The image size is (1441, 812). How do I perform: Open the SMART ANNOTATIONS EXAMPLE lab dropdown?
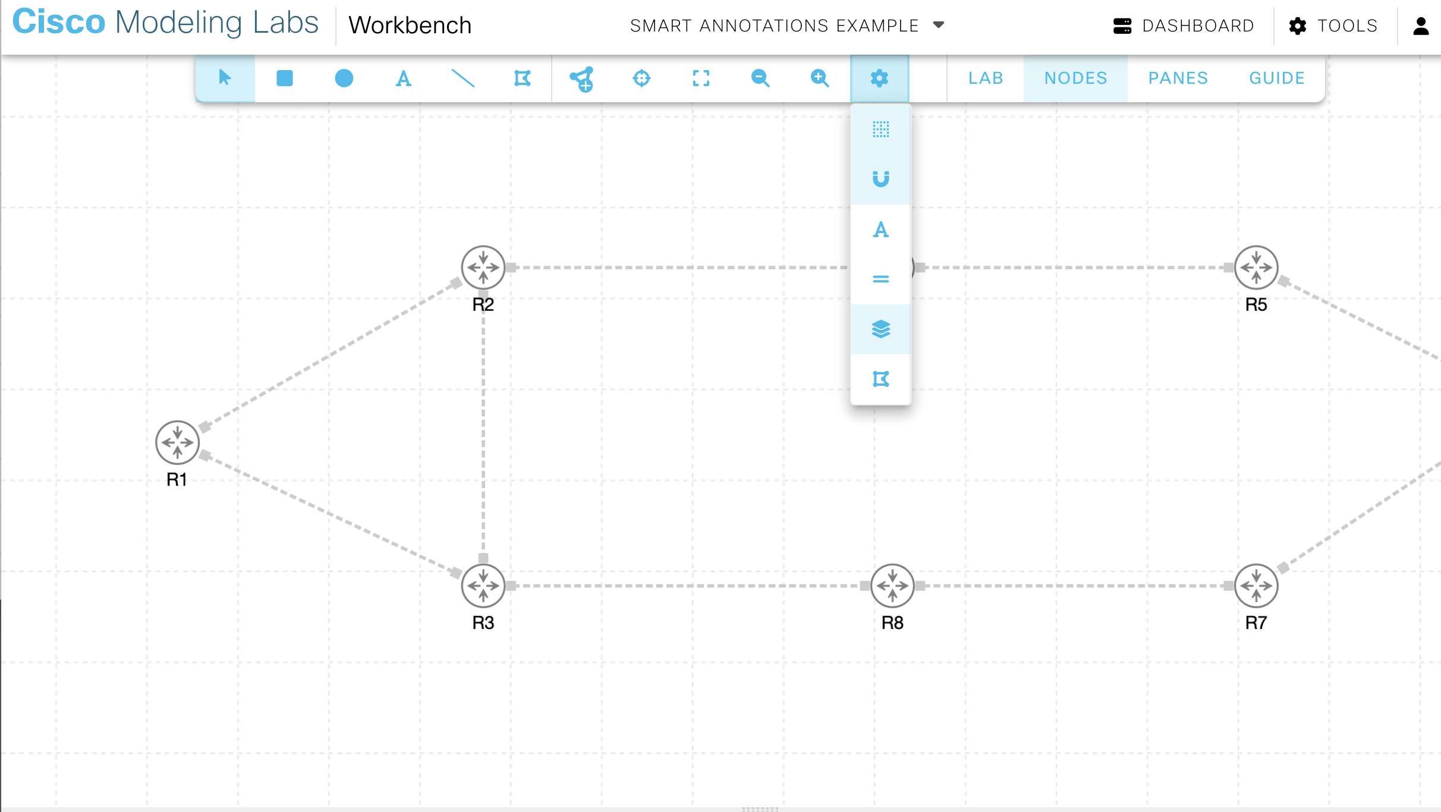pyautogui.click(x=786, y=25)
